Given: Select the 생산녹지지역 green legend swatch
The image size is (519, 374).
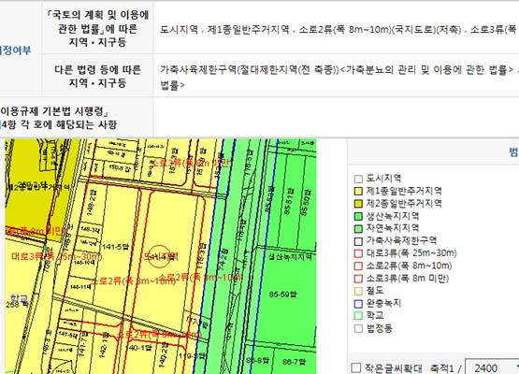Looking at the screenshot, I should (x=358, y=217).
